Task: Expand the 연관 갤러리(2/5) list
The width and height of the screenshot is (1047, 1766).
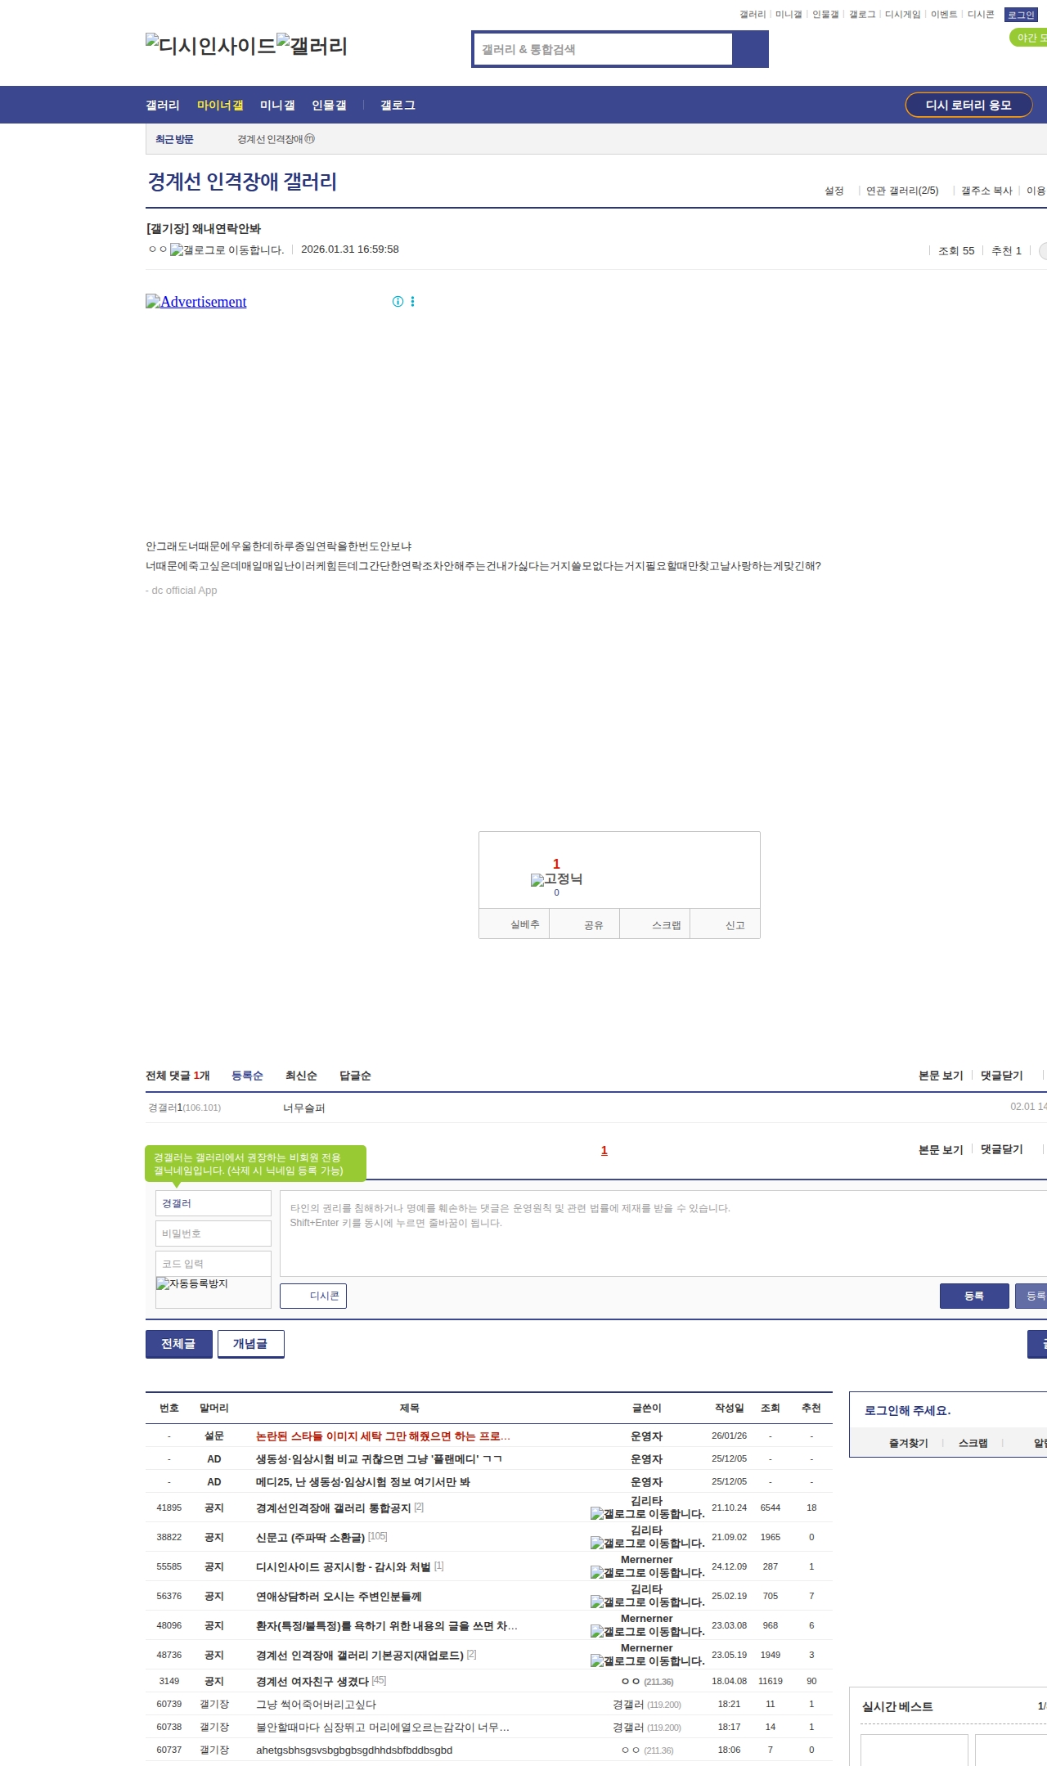Action: [x=902, y=191]
